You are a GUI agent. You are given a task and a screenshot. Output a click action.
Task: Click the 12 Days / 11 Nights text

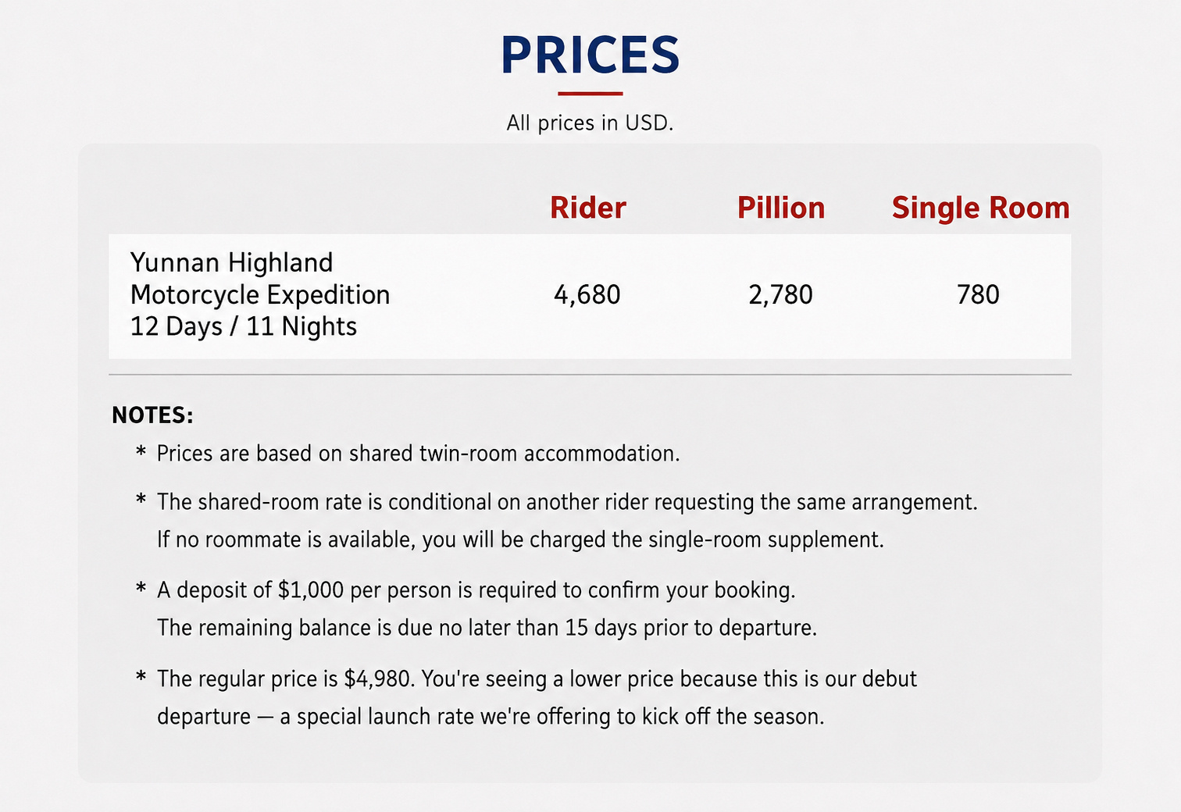[x=244, y=326]
